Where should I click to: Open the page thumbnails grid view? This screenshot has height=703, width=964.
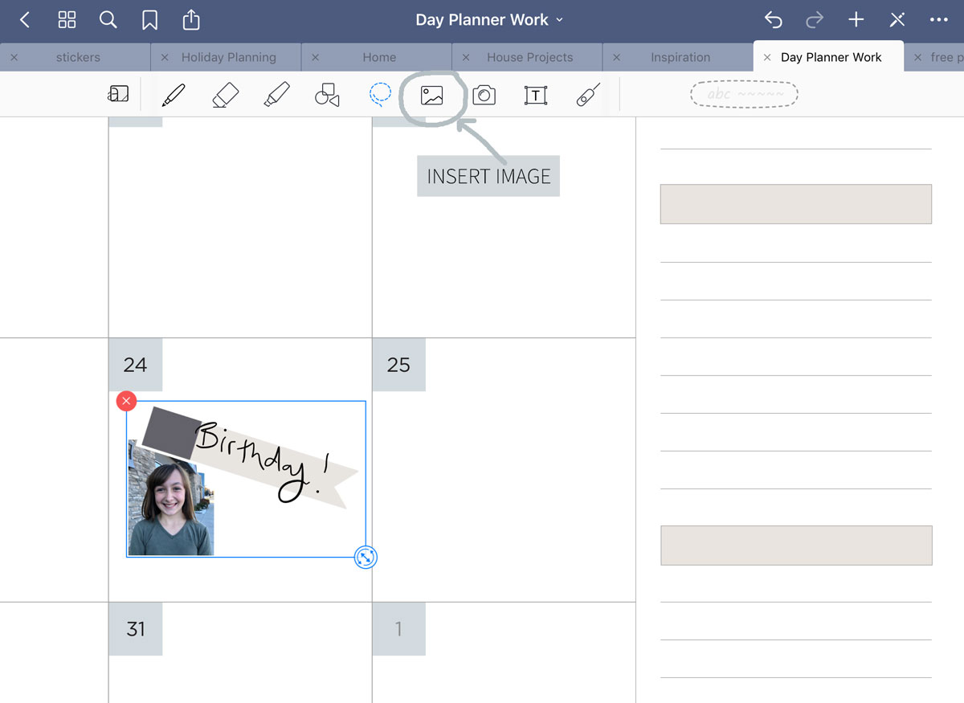(67, 20)
